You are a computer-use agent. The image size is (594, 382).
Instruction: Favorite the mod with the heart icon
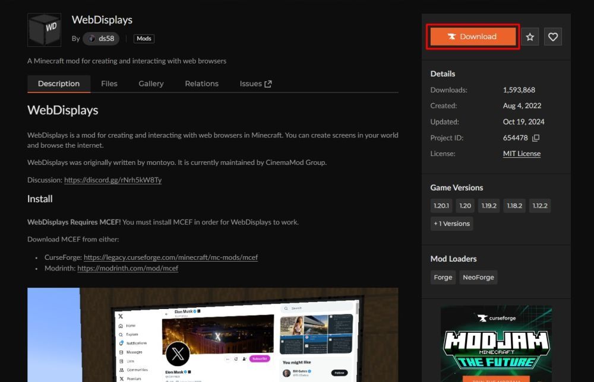point(553,37)
